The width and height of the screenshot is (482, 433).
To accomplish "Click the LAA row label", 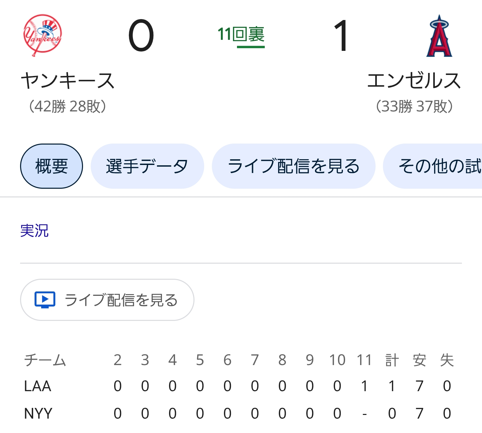I will [37, 386].
